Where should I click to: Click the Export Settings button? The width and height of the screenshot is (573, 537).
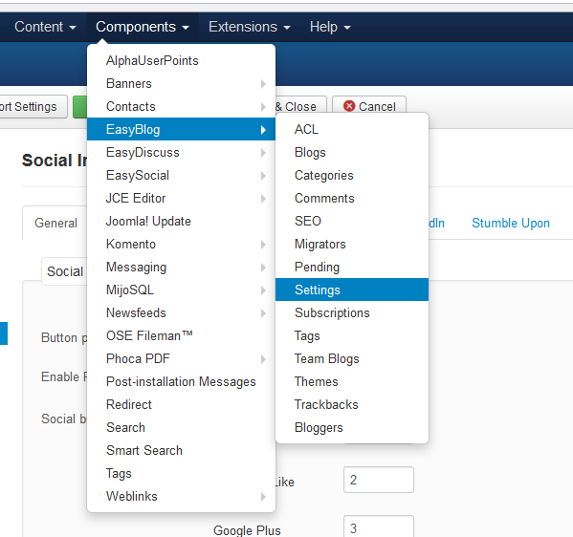point(33,107)
